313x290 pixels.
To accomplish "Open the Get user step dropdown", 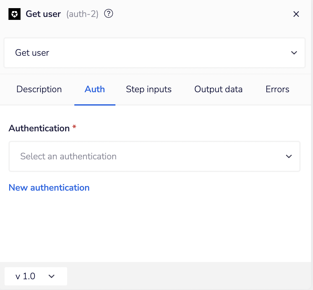I will (x=155, y=52).
